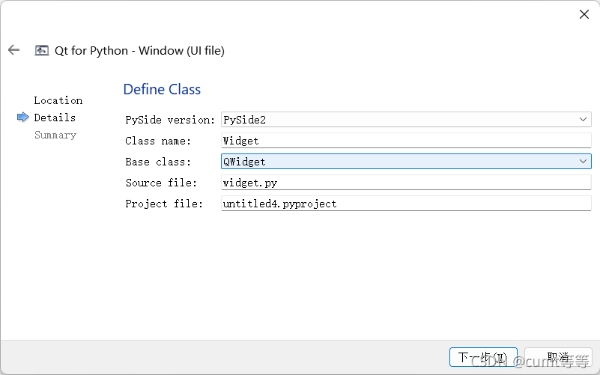600x375 pixels.
Task: Select the Details step in sidebar
Action: tap(55, 118)
